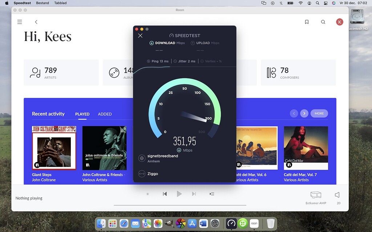Open the Roon hamburger menu
Screen dimensions: 372x232
(20, 22)
